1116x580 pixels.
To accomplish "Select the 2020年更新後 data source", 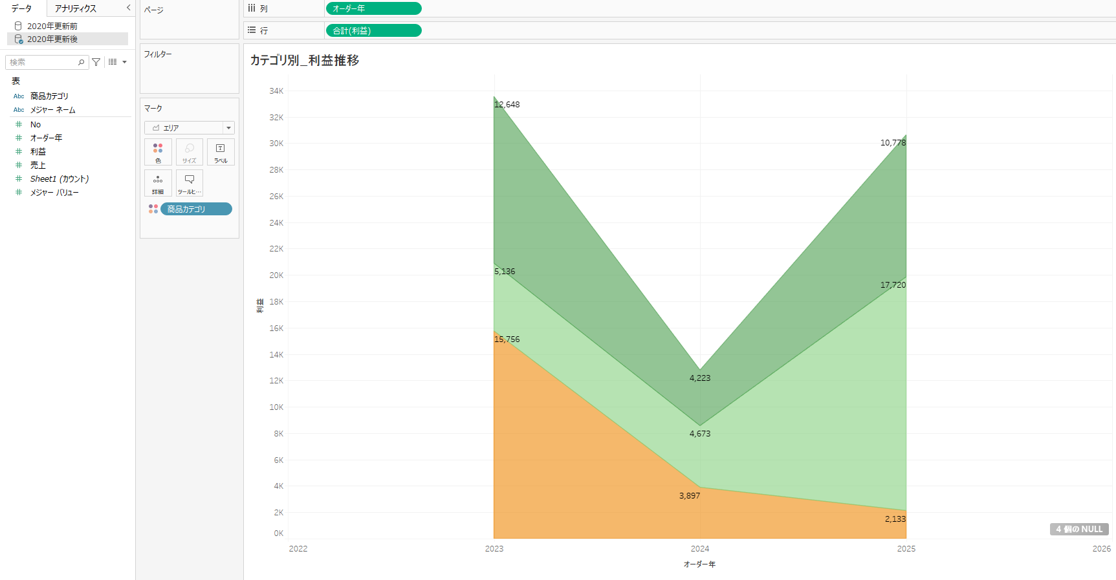I will pos(52,39).
